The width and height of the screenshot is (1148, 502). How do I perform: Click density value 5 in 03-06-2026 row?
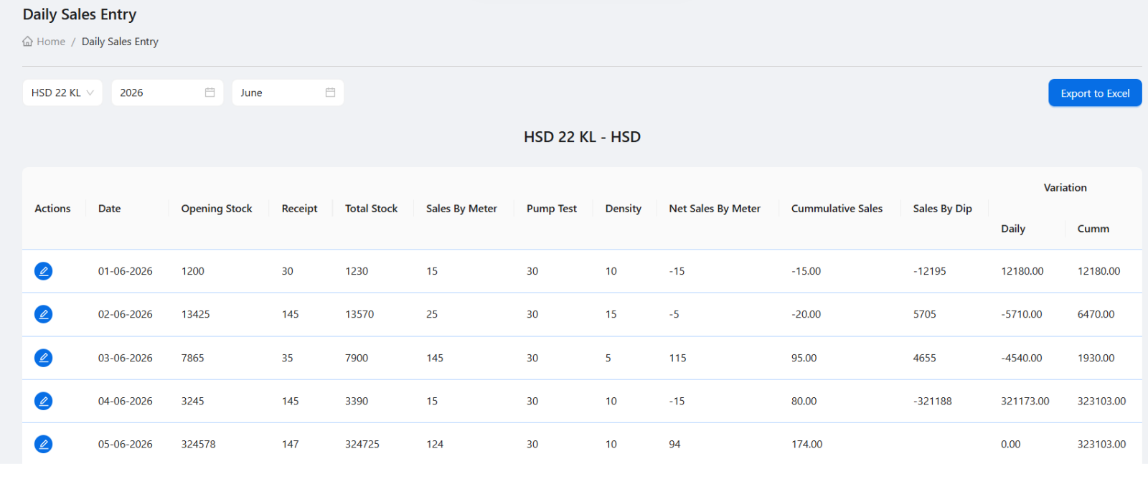point(608,358)
